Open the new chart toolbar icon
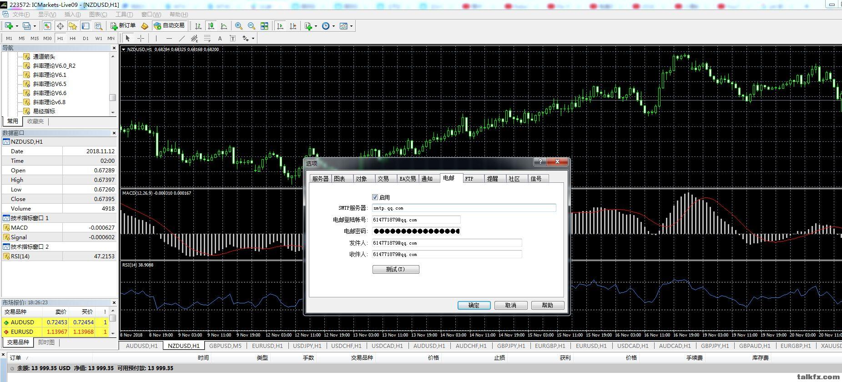 9,26
